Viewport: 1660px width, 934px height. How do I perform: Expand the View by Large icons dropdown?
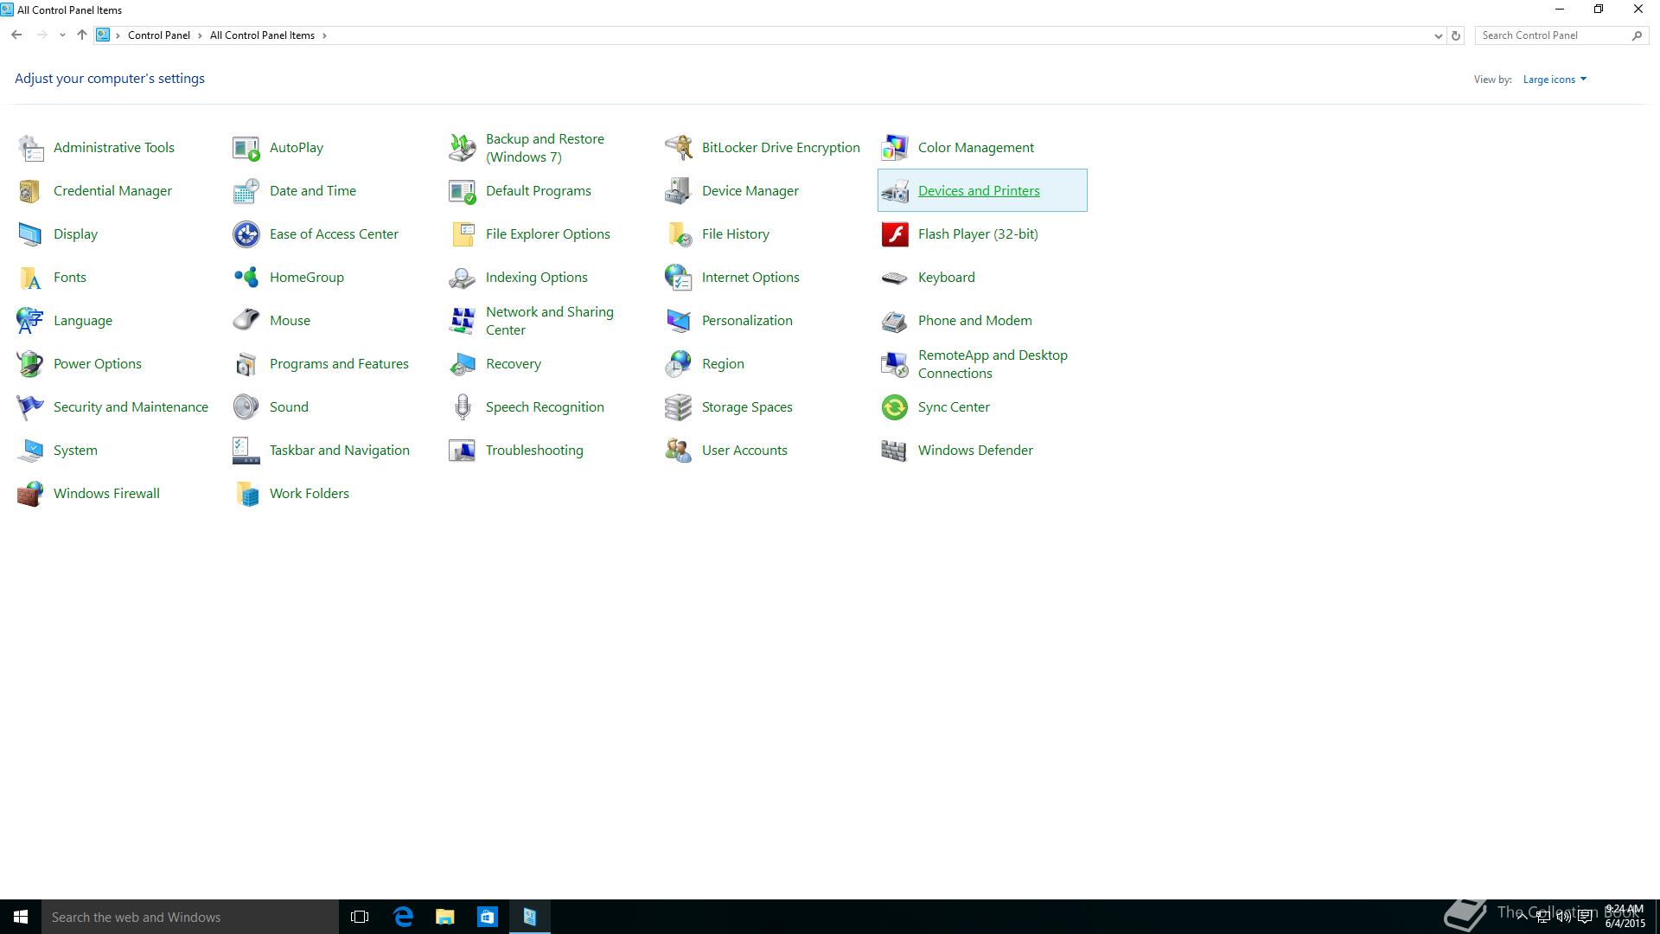coord(1555,80)
